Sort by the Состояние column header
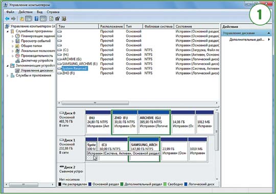The height and width of the screenshot is (194, 276). (x=197, y=27)
